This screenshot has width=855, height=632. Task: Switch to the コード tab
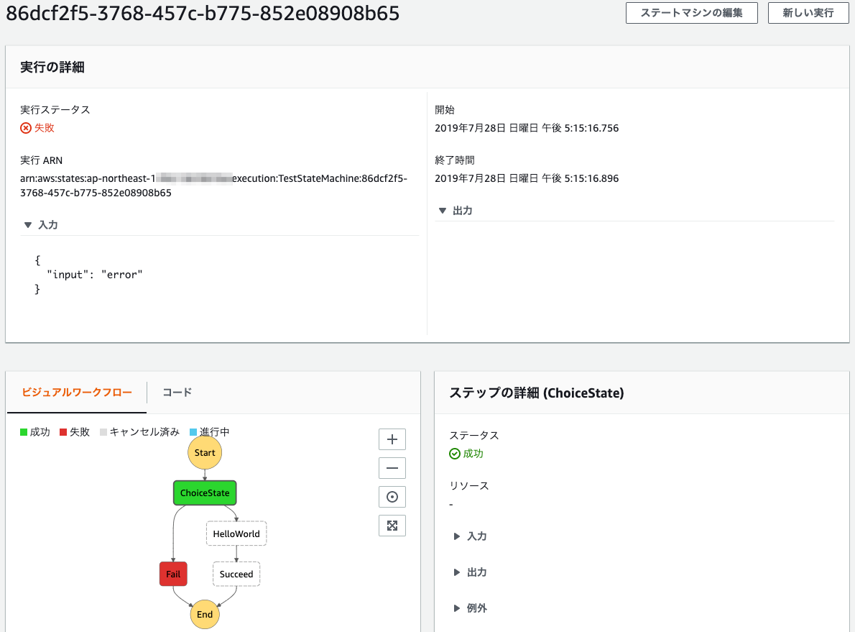[x=177, y=393]
